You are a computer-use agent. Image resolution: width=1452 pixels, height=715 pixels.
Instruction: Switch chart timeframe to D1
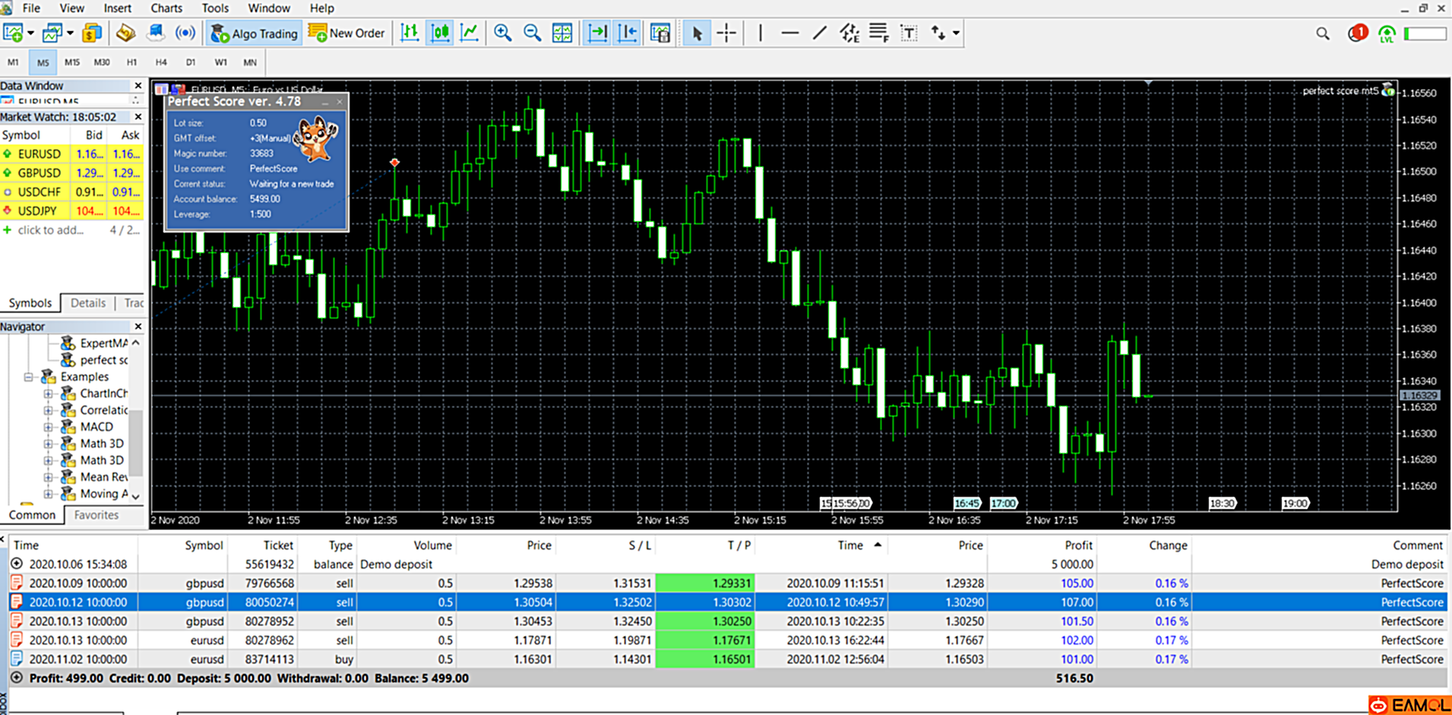(x=191, y=62)
